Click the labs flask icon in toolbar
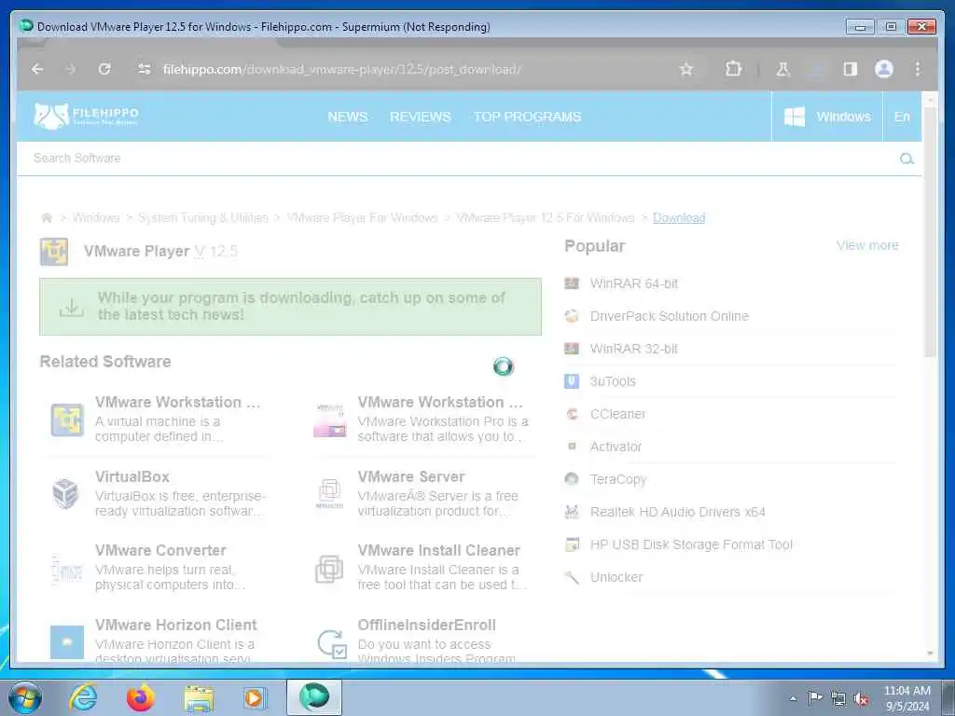This screenshot has height=716, width=955. pyautogui.click(x=782, y=69)
